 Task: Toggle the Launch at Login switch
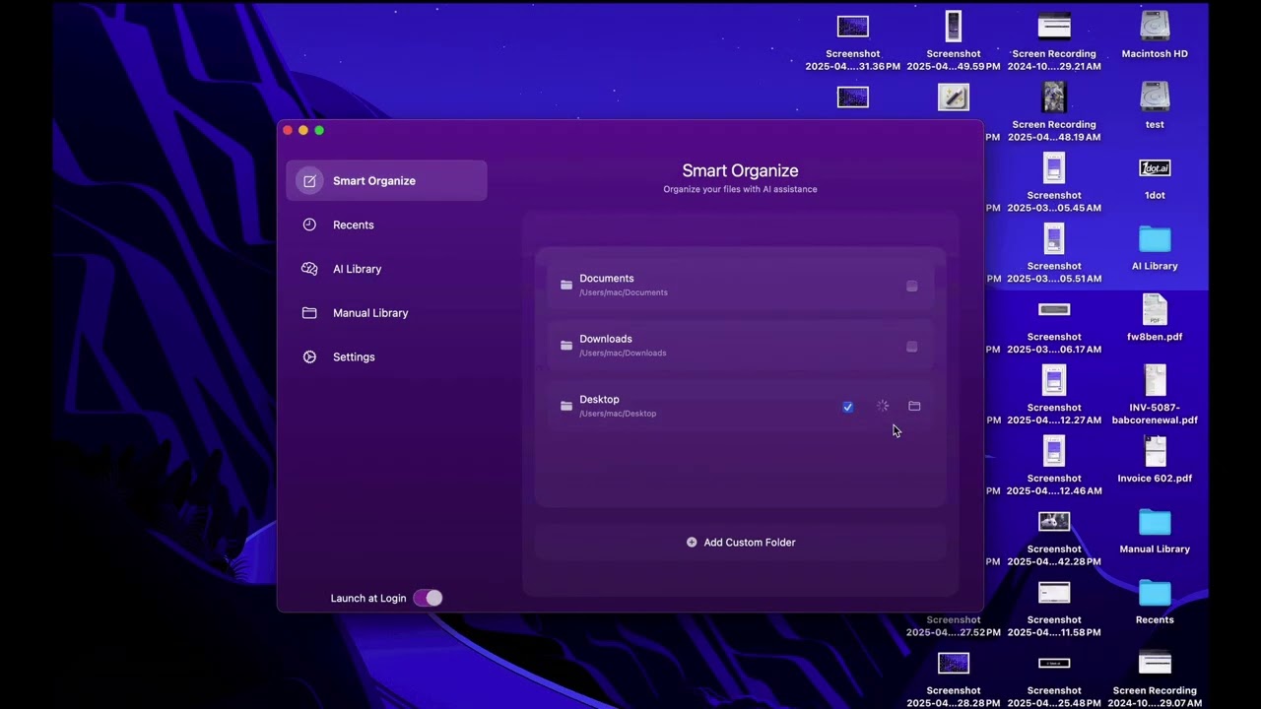[x=428, y=598]
